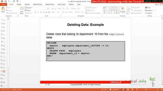Screen dimensions: 163x91
Task: Click the Redo/Repeat icon
Action: (x=14, y=1)
